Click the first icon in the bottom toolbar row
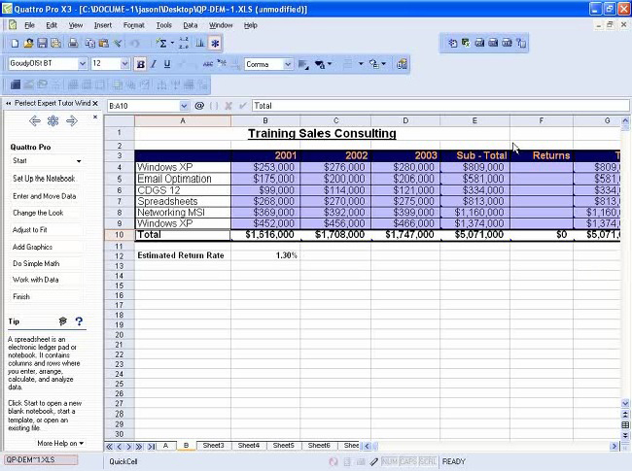Viewport: 632px width, 471px height. pyautogui.click(x=16, y=84)
